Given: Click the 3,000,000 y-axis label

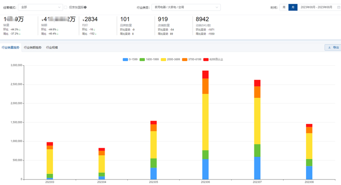Looking at the screenshot, I should click(17, 65).
